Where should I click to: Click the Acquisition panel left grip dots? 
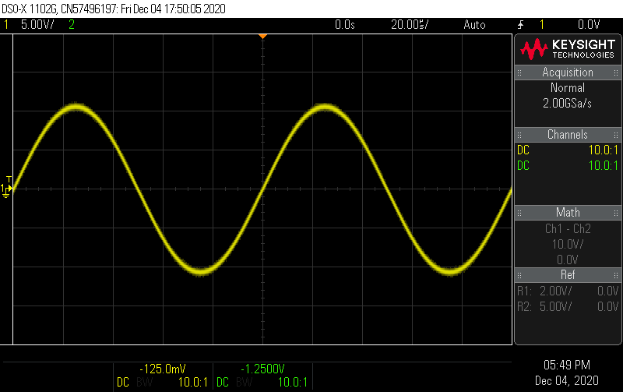click(x=519, y=72)
